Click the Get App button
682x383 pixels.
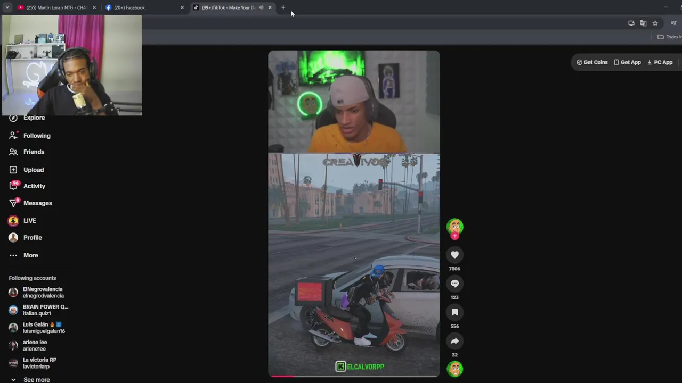coord(627,62)
